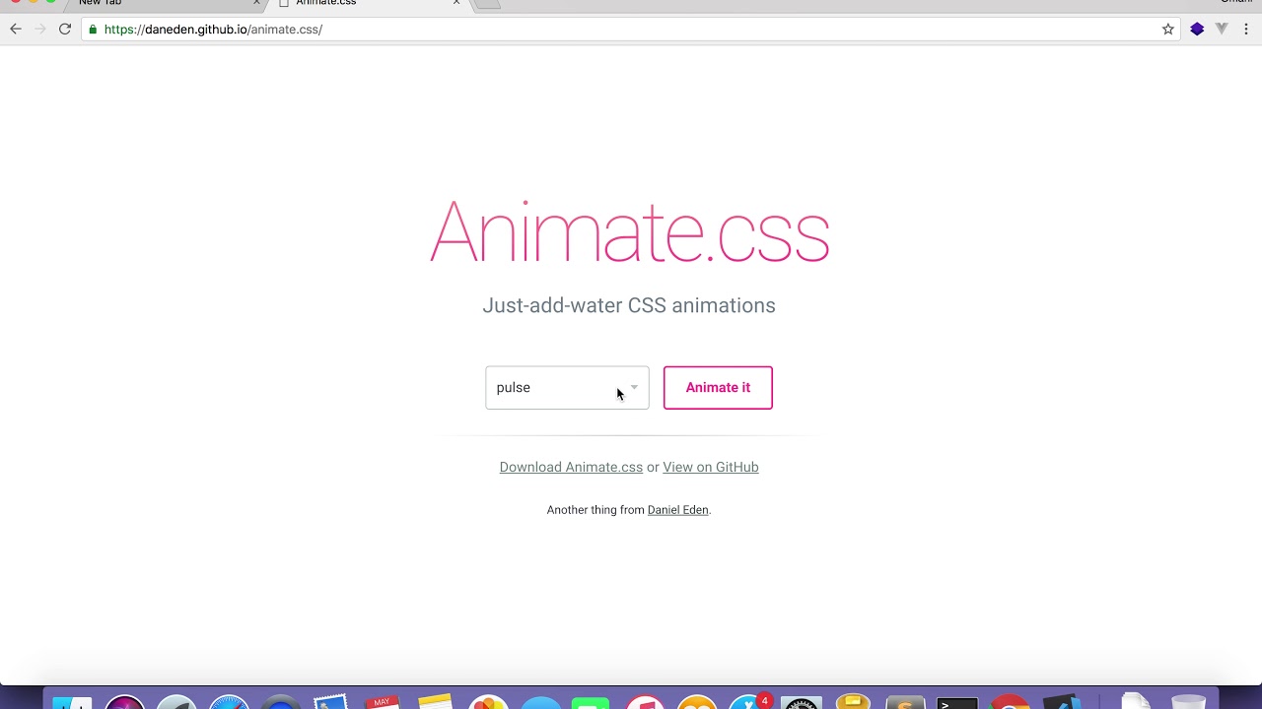Click the grey Vue devtools extension icon
The width and height of the screenshot is (1262, 709).
[x=1222, y=30]
